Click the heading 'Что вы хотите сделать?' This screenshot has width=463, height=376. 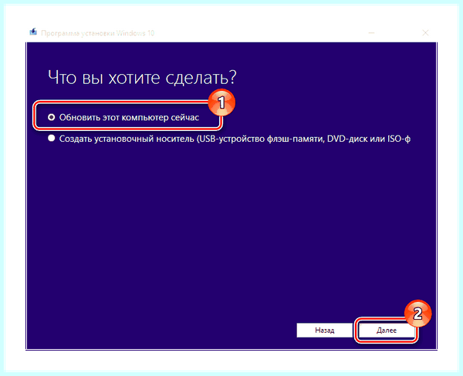tap(142, 78)
